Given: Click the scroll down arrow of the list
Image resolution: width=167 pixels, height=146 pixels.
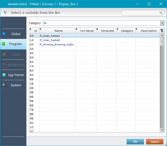Looking at the screenshot, I should tap(162, 130).
